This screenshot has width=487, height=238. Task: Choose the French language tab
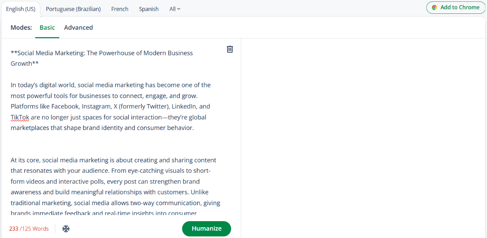click(120, 9)
